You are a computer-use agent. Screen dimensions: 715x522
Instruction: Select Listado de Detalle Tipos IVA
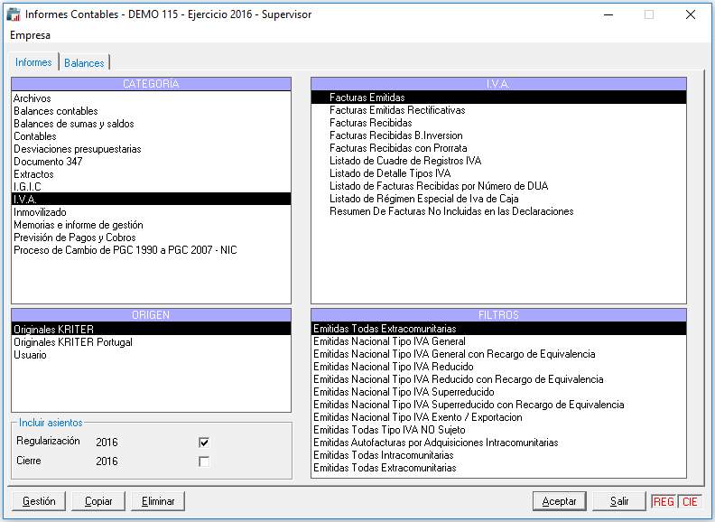pos(499,173)
